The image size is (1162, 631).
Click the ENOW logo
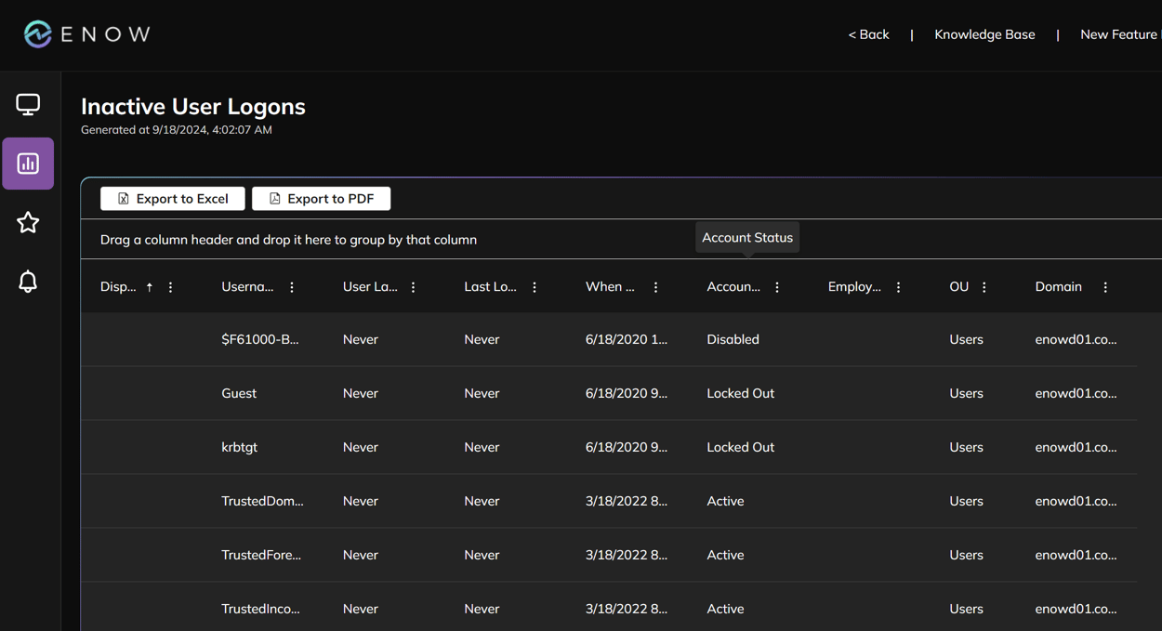(x=86, y=33)
